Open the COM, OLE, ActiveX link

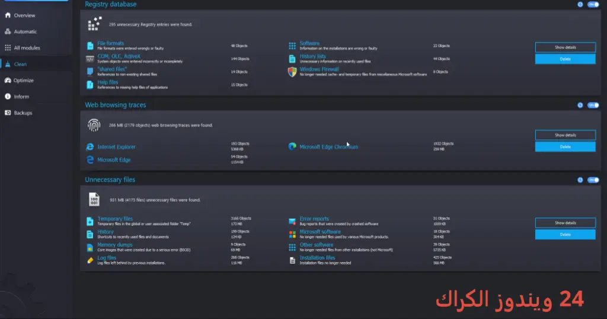(x=119, y=56)
